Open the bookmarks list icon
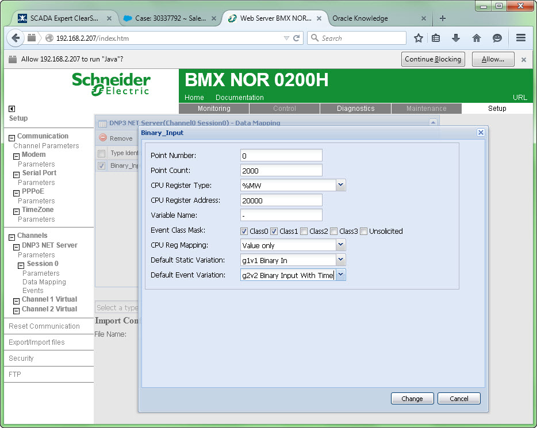 [x=436, y=38]
